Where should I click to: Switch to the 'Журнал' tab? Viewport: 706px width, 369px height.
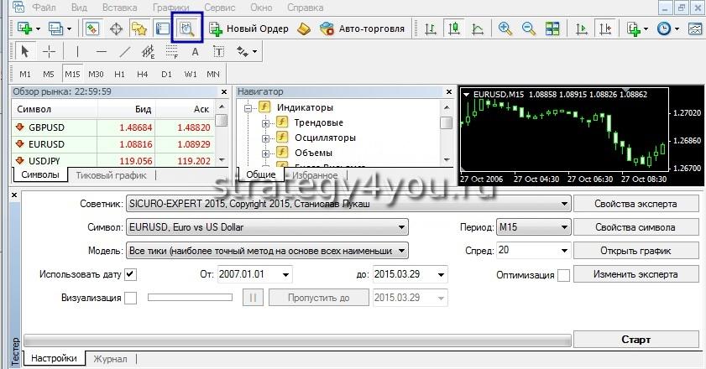coord(111,359)
